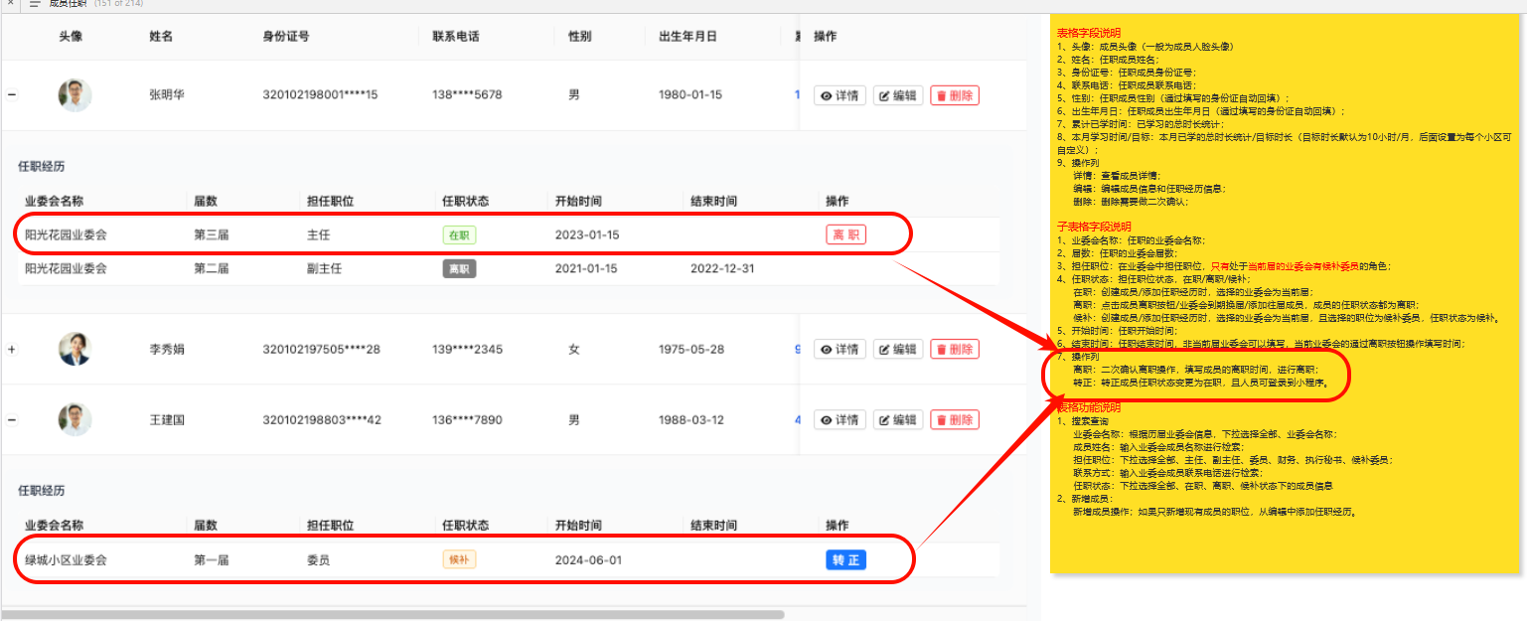Screen dimensions: 1527x621
Task: Click 删除 button in 李秀娟's row
Action: tap(954, 349)
